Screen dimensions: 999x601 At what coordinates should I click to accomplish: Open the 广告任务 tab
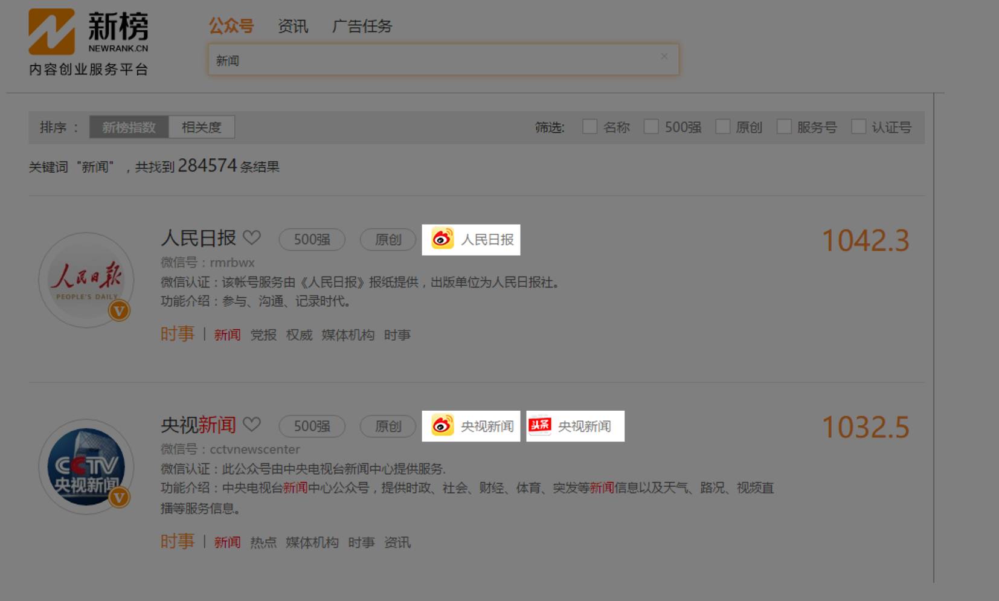pos(362,26)
